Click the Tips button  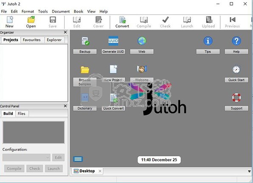(x=208, y=52)
